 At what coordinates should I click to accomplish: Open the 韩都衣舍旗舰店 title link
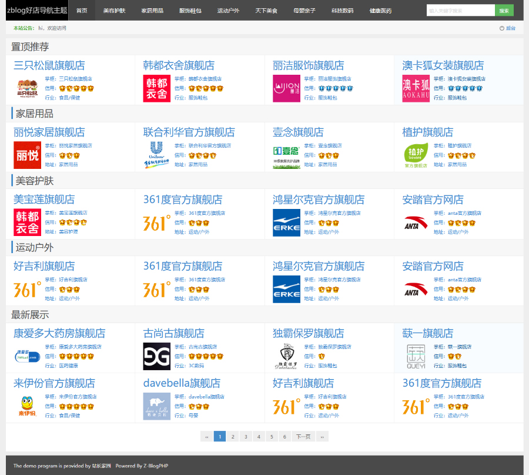tap(179, 65)
